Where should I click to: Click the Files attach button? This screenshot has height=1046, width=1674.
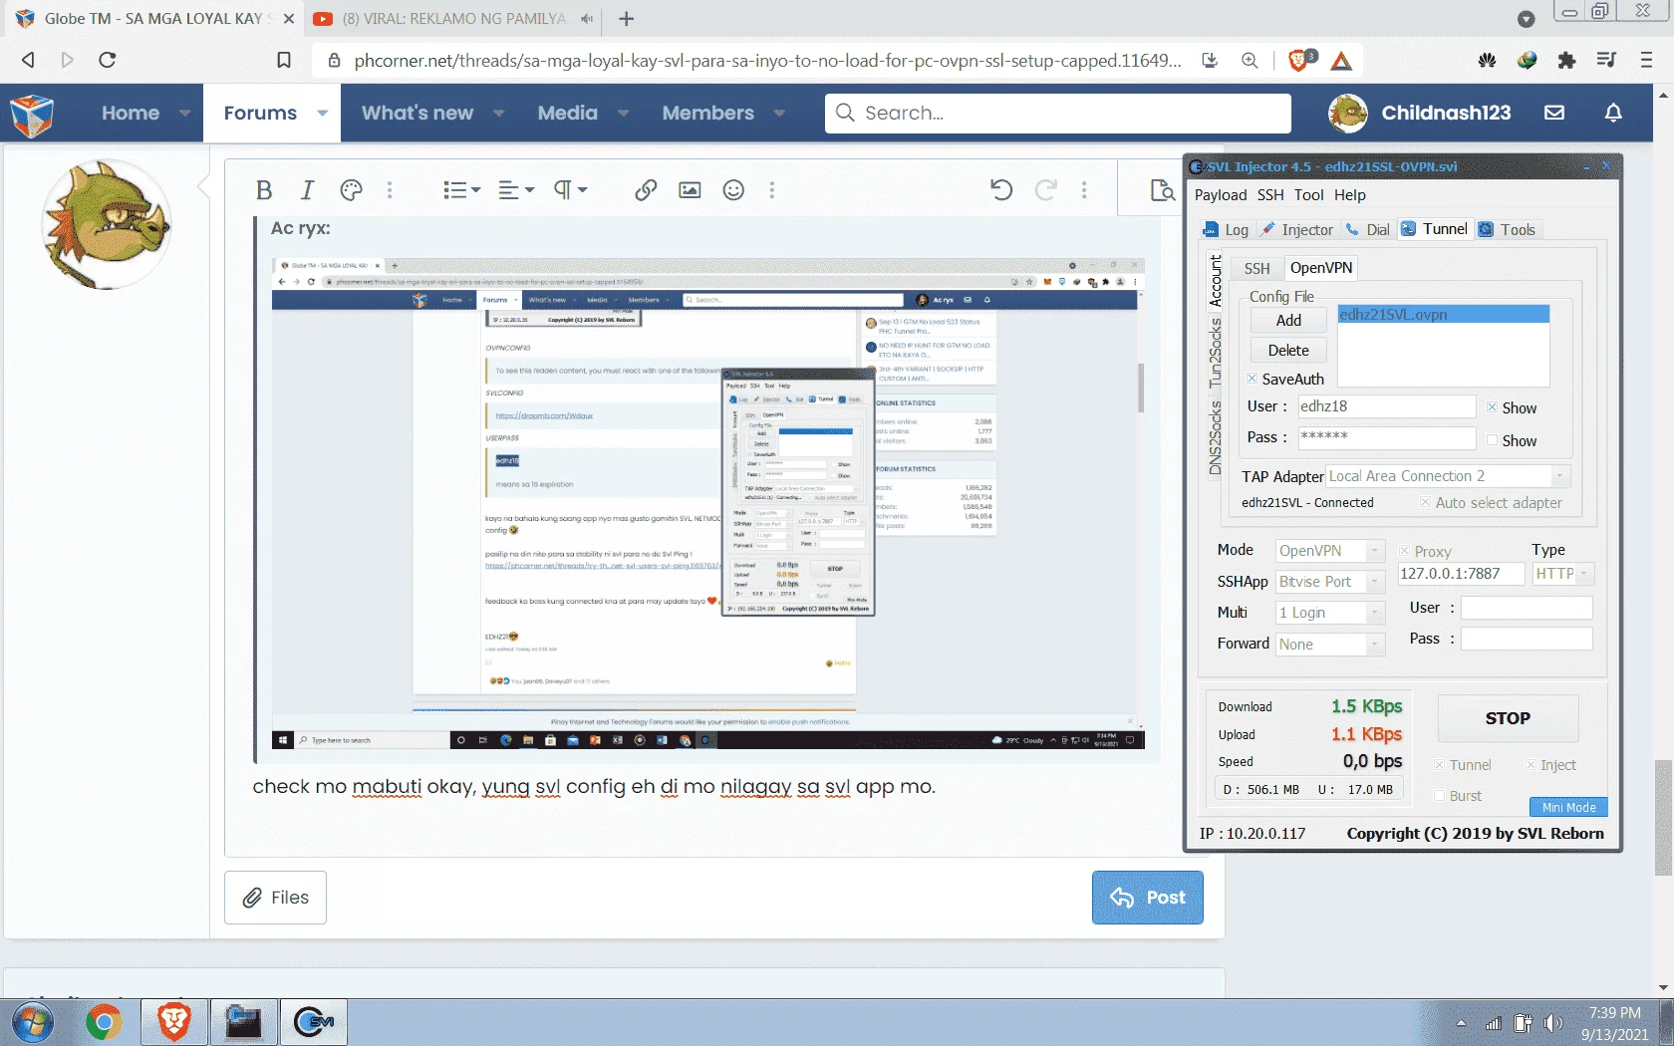click(275, 898)
